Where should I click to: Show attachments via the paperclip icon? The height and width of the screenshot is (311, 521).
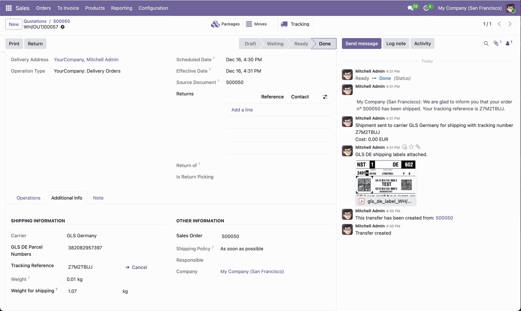coord(496,43)
